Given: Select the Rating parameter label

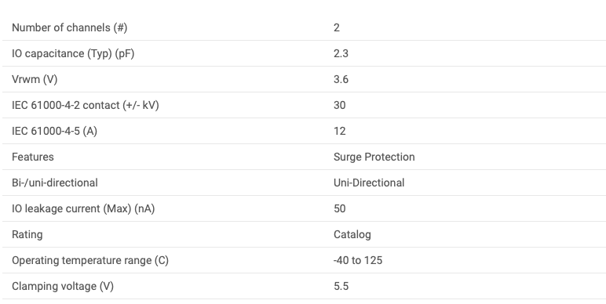Looking at the screenshot, I should pos(27,234).
